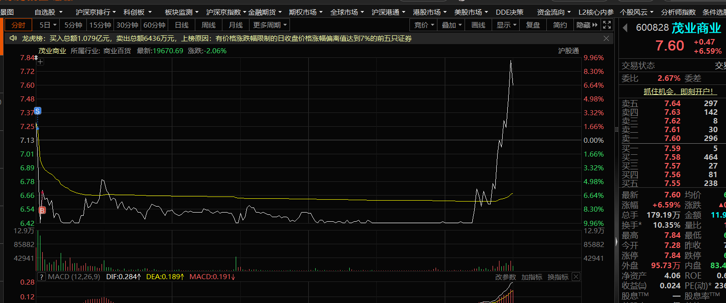Open the 期权市场 menu

click(306, 12)
